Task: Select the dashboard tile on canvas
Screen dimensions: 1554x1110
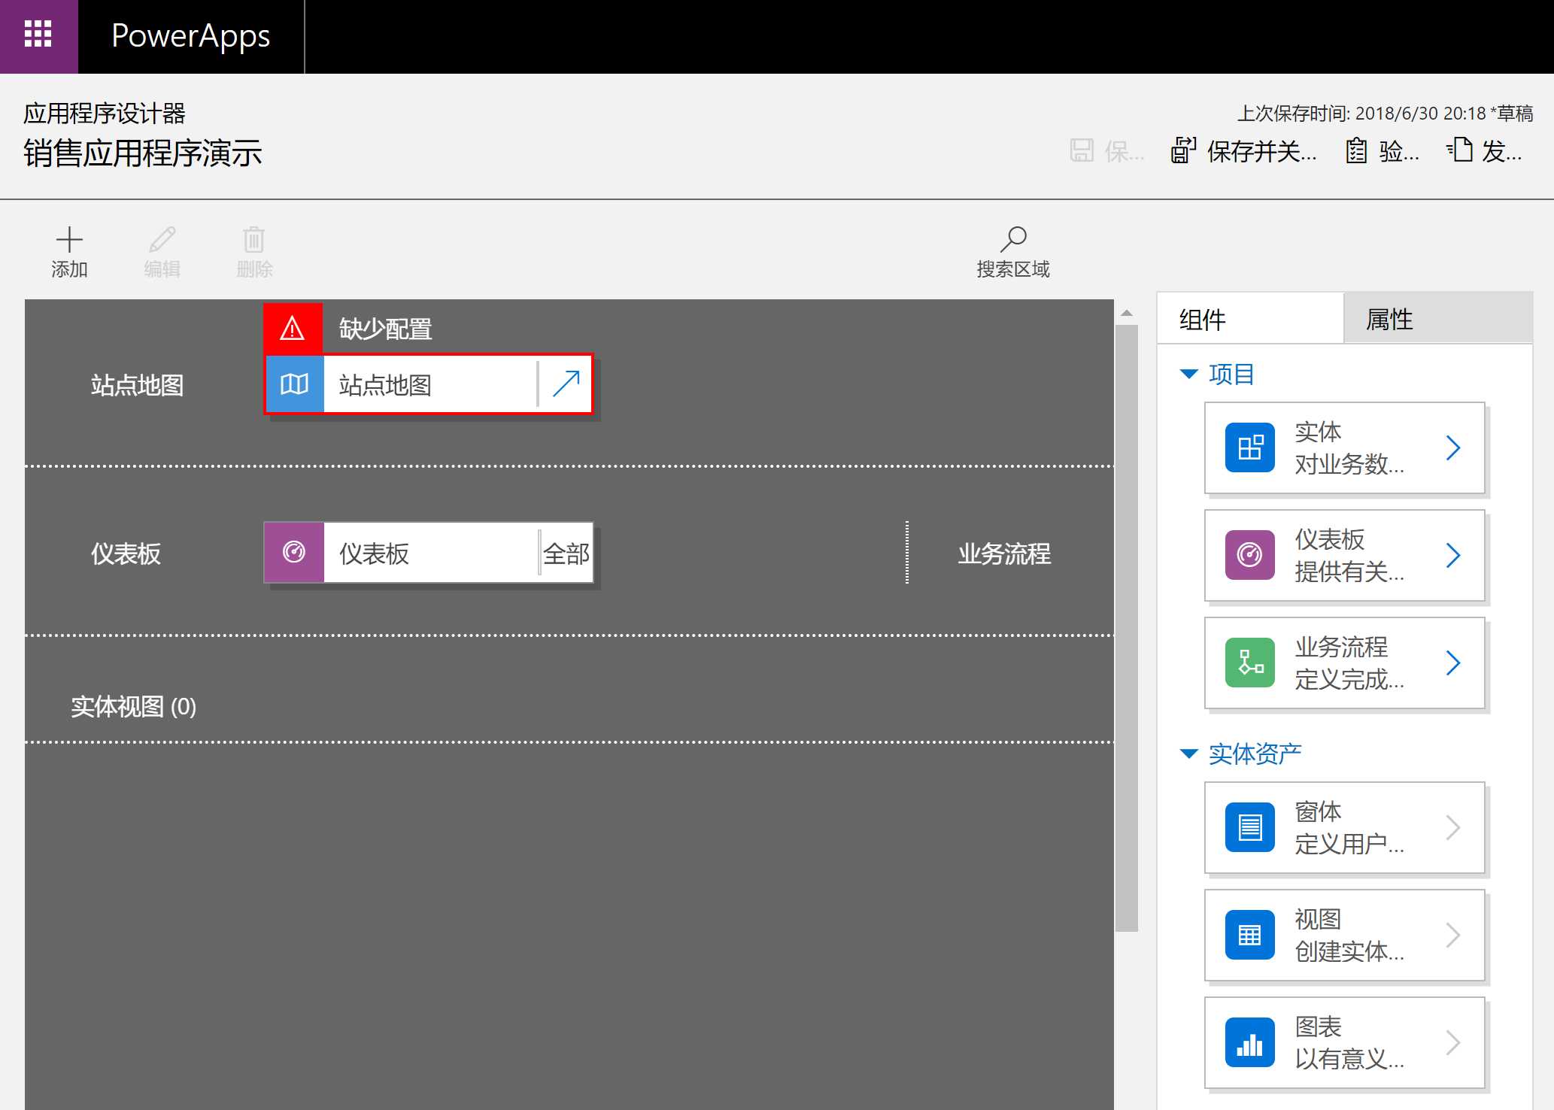Action: pyautogui.click(x=429, y=553)
